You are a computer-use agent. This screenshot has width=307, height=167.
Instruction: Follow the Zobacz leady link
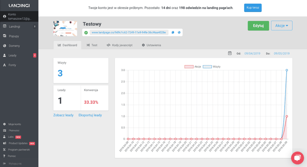[x=63, y=115]
